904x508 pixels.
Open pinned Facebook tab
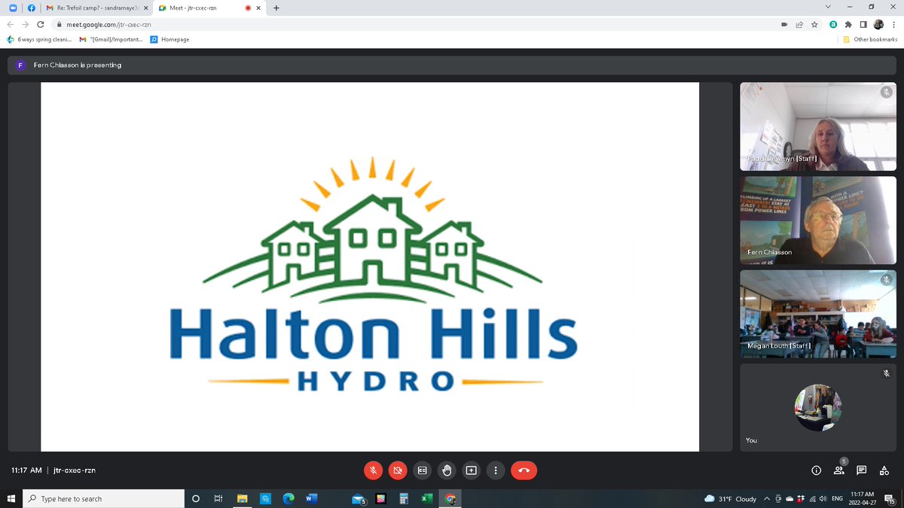(x=32, y=8)
